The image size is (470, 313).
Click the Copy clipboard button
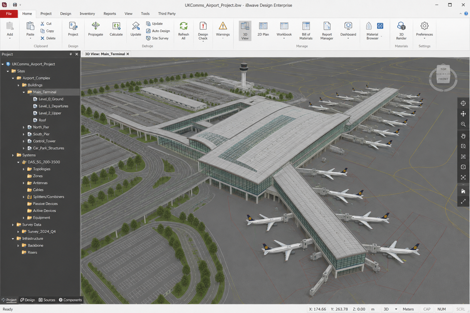(x=47, y=31)
